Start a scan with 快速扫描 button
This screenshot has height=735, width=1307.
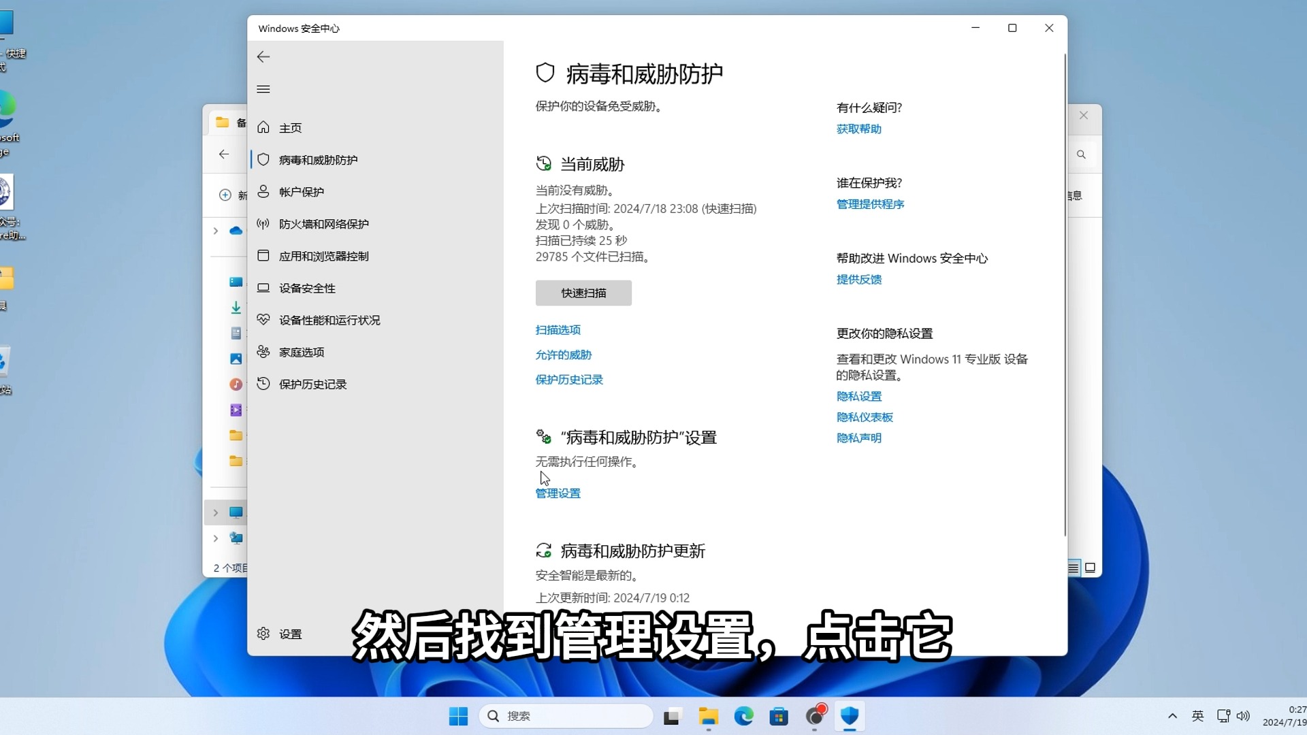coord(583,293)
